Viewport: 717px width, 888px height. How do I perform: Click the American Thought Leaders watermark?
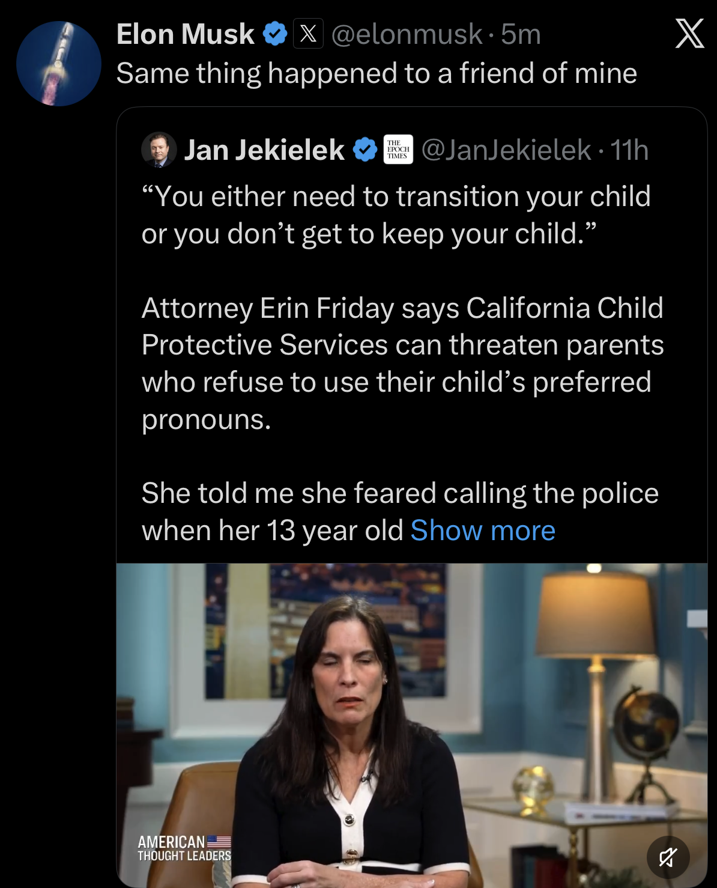tap(184, 848)
